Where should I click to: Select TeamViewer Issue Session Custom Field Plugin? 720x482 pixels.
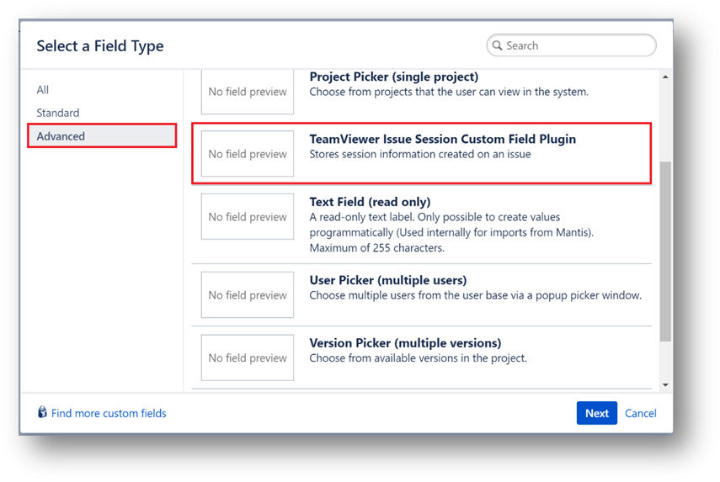(422, 153)
